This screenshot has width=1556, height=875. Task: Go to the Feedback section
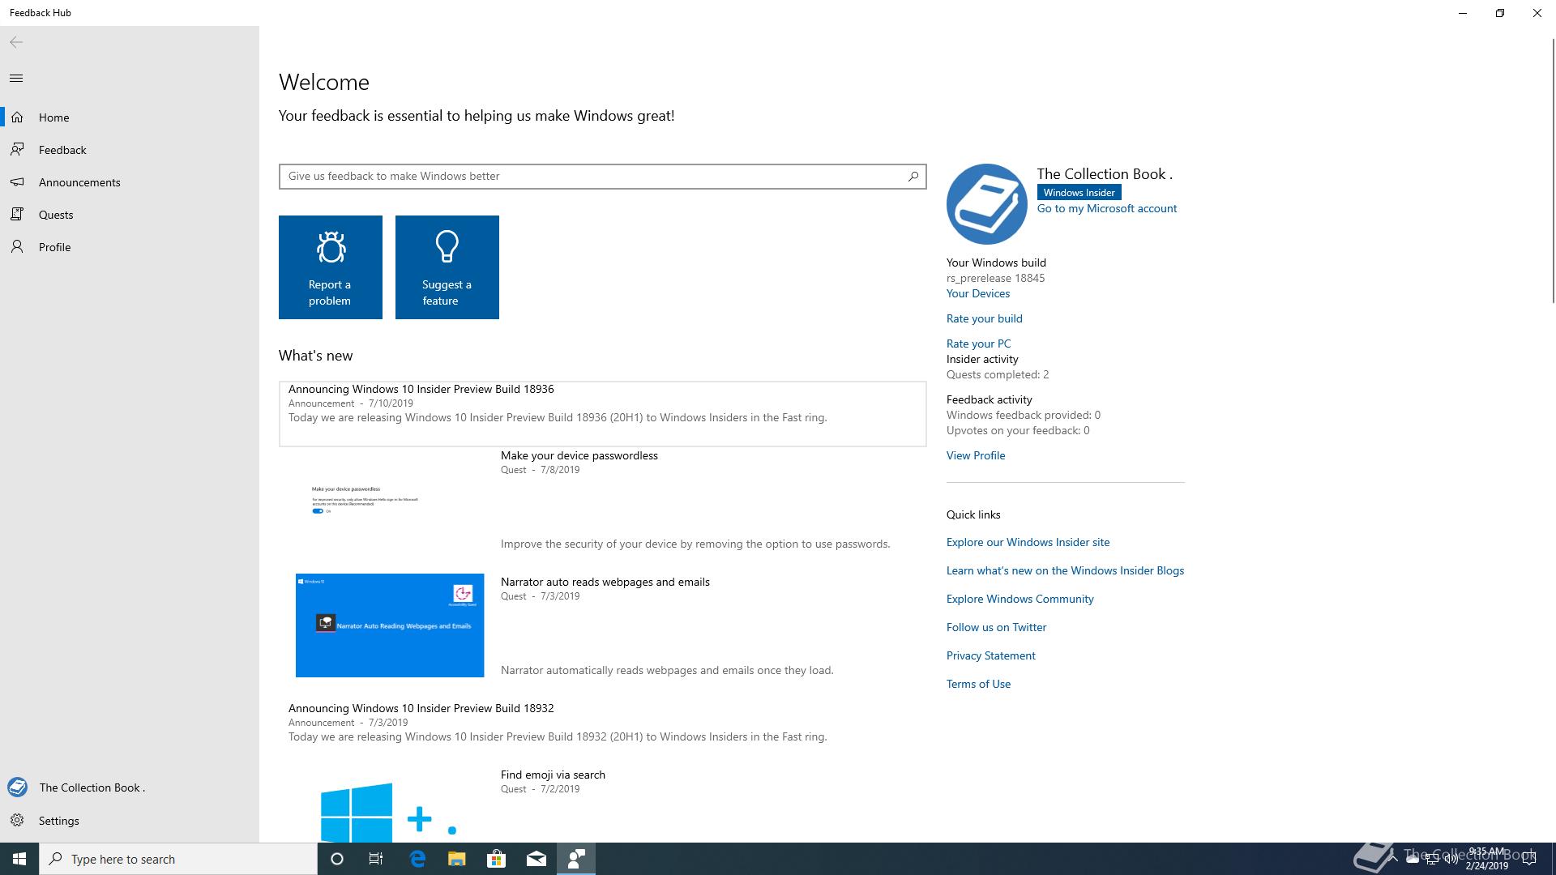[x=62, y=150]
